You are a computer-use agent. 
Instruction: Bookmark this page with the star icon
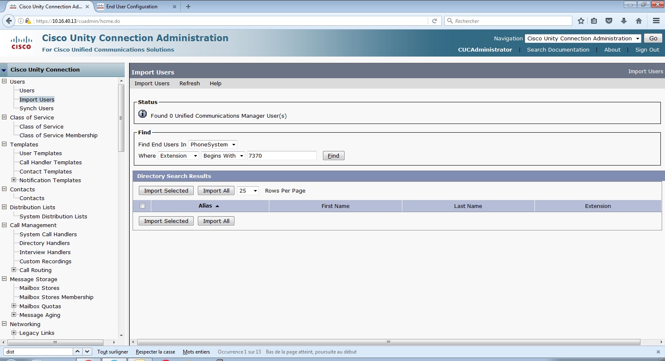[581, 21]
